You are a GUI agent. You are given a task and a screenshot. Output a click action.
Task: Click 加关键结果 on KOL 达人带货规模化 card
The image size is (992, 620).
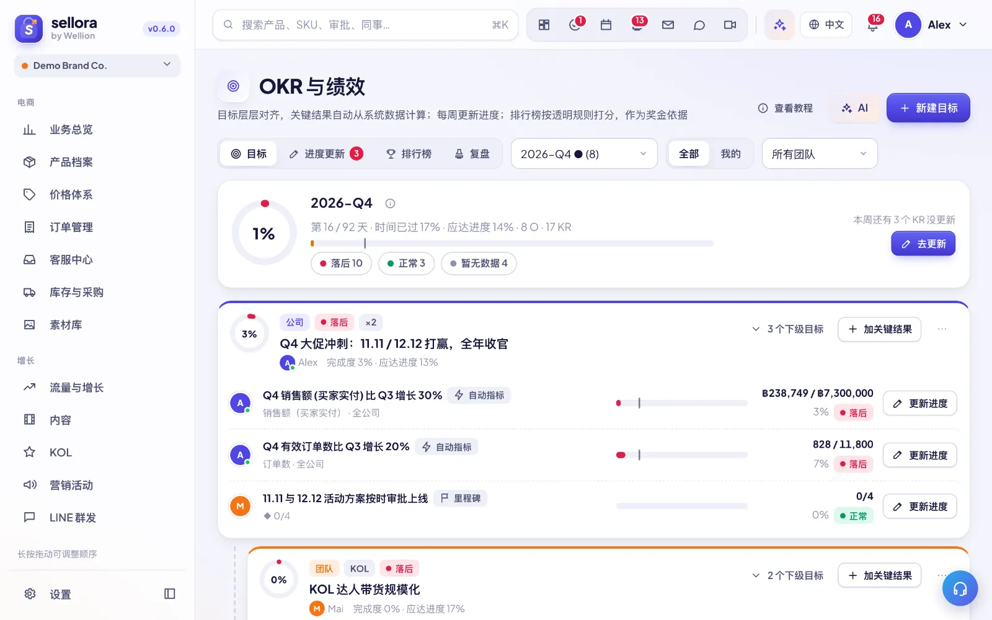pyautogui.click(x=879, y=576)
